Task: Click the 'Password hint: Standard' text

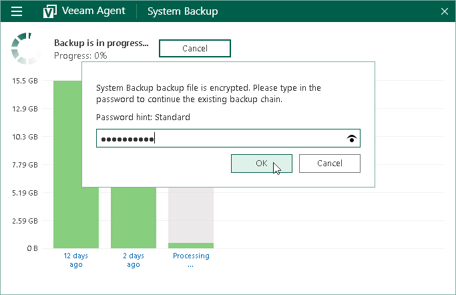Action: click(143, 117)
